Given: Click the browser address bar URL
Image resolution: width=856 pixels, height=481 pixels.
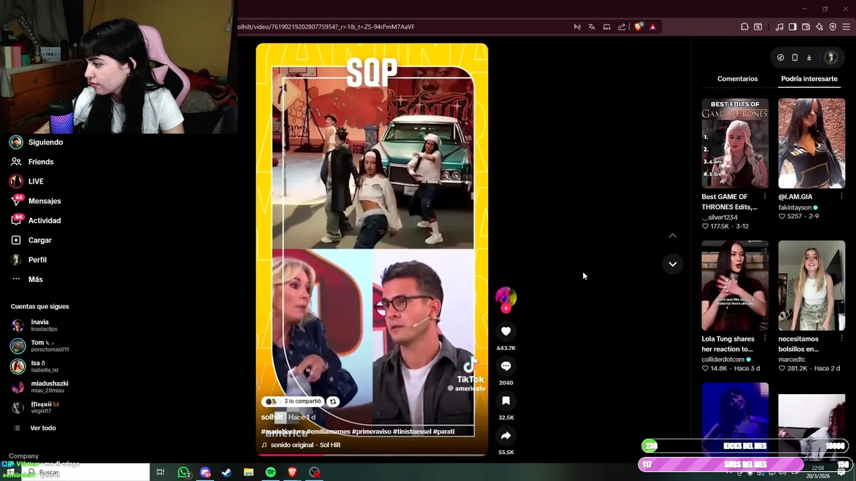Looking at the screenshot, I should pyautogui.click(x=326, y=27).
